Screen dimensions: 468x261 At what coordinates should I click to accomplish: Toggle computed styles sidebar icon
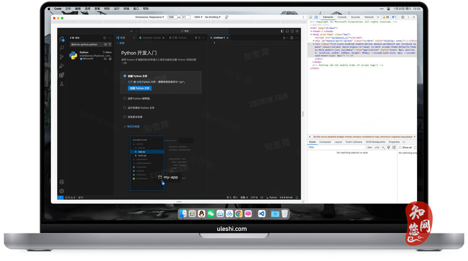pos(394,147)
